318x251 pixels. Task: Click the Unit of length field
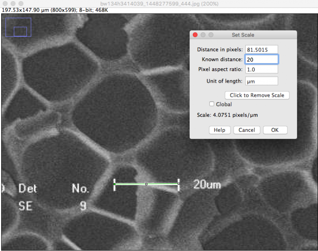(x=262, y=81)
